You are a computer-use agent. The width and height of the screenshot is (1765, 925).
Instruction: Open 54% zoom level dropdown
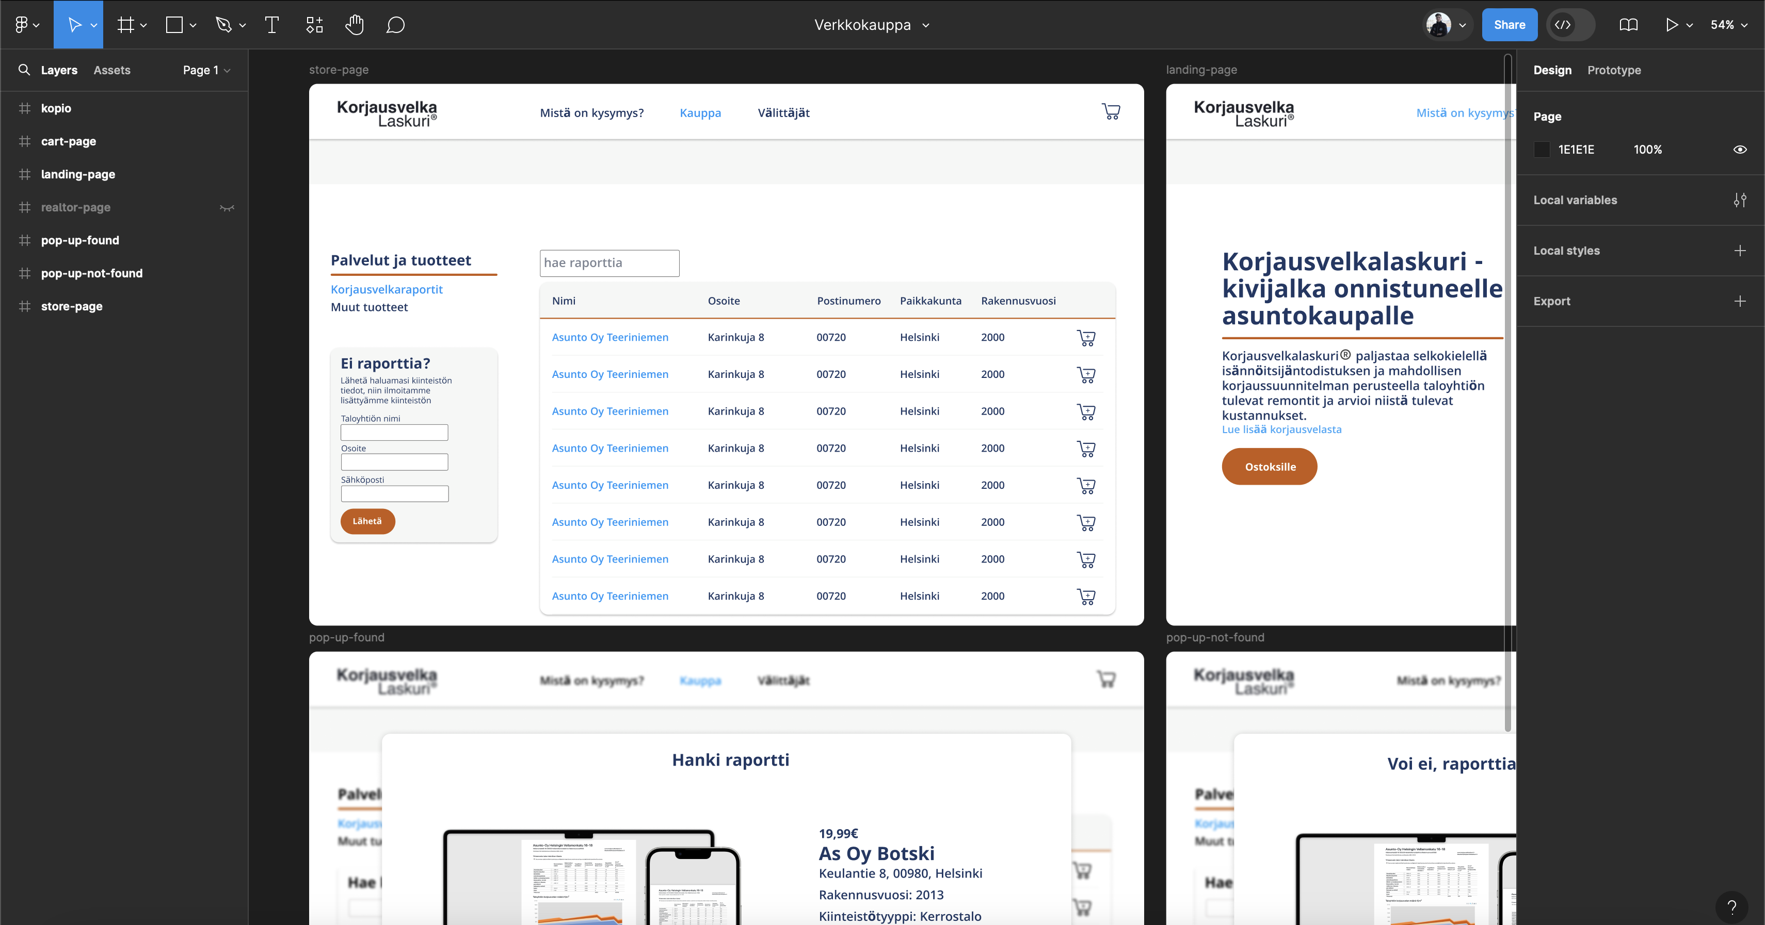pos(1729,25)
